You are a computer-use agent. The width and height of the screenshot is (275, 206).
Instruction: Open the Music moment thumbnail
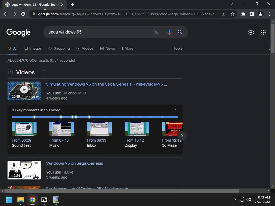(x=62, y=129)
